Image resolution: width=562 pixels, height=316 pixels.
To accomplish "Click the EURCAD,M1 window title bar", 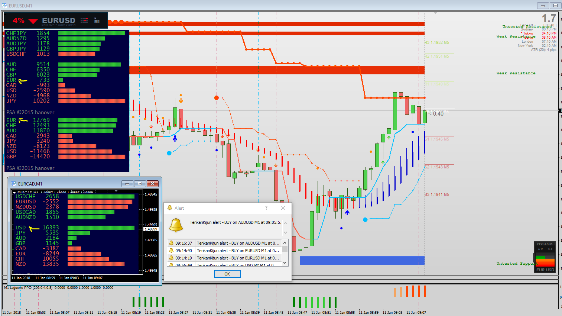I will click(85, 184).
